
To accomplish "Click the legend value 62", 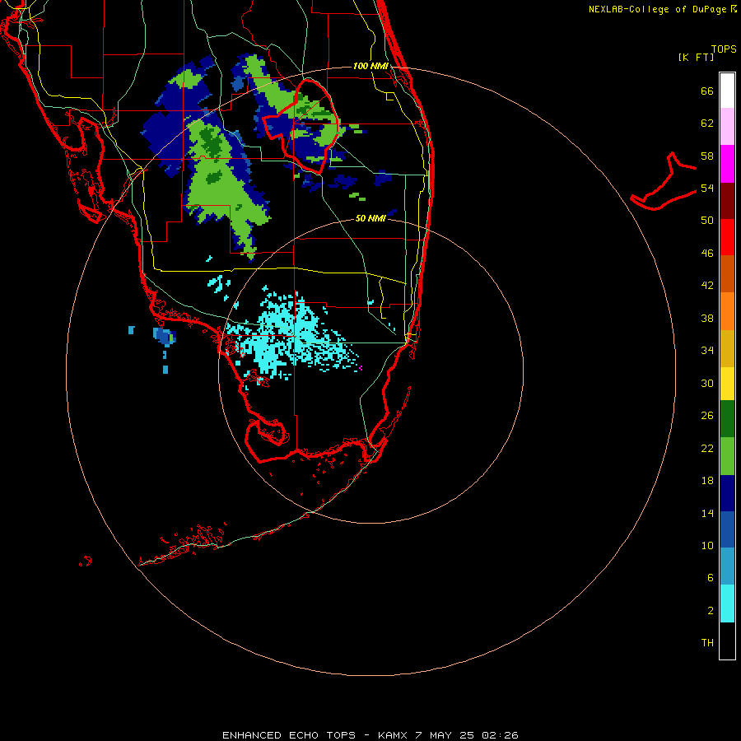I will click(707, 123).
